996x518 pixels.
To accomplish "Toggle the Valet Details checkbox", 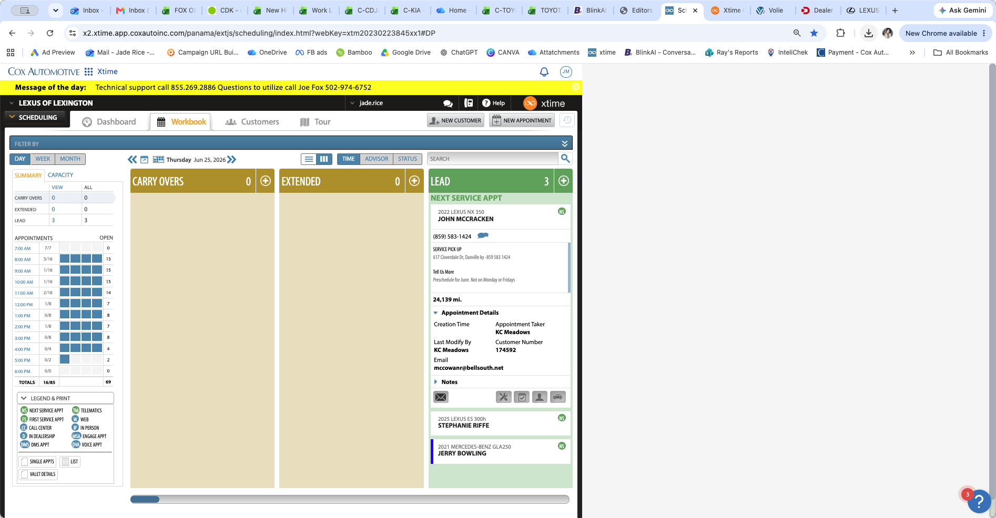I will (x=24, y=474).
